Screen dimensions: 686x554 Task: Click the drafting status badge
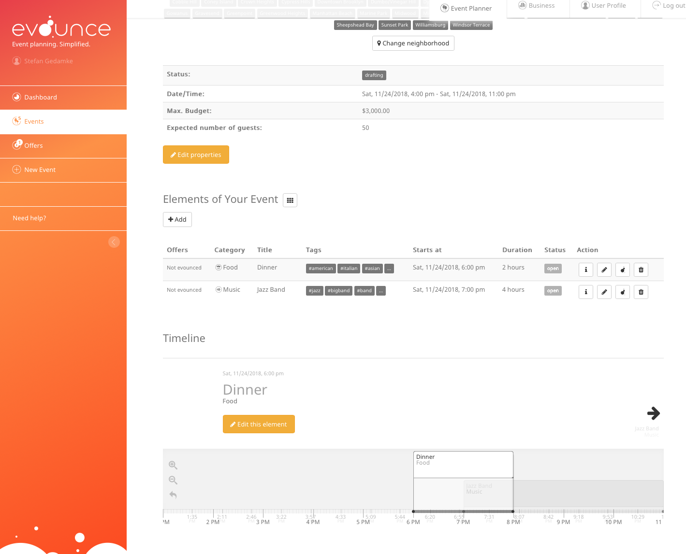374,75
